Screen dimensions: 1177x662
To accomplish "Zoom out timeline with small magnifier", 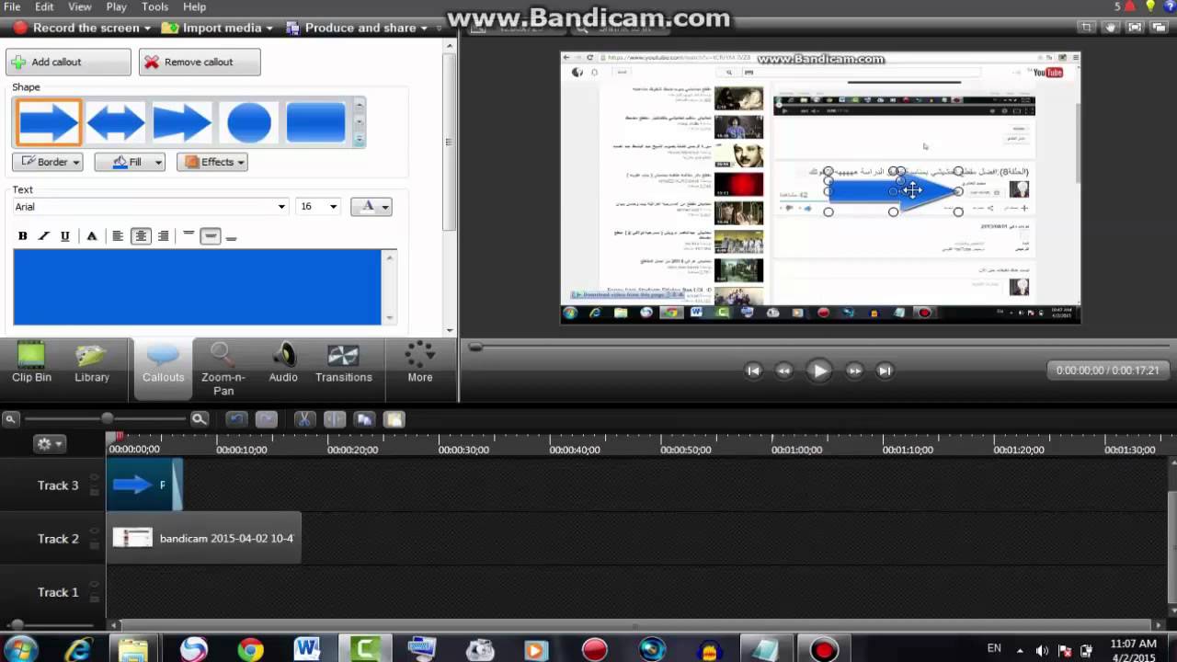I will (x=10, y=419).
